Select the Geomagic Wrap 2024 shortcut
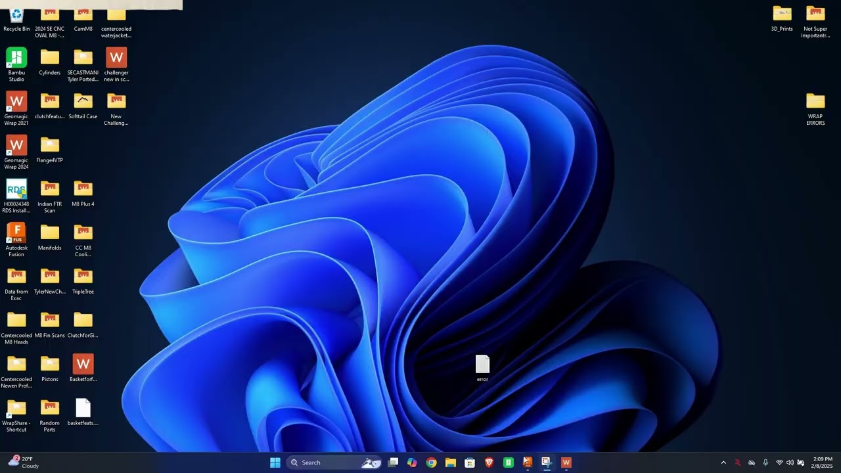Screen dimensions: 841x473 pos(16,152)
